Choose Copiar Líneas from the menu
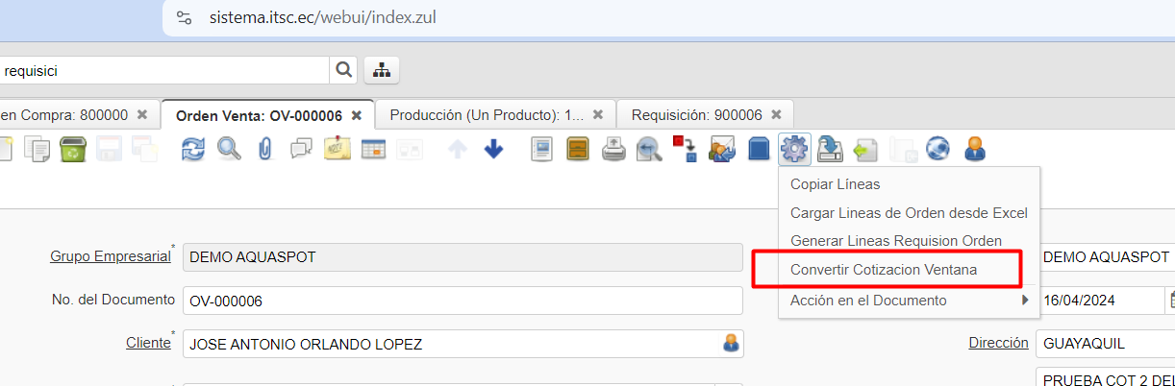1175x386 pixels. [835, 184]
